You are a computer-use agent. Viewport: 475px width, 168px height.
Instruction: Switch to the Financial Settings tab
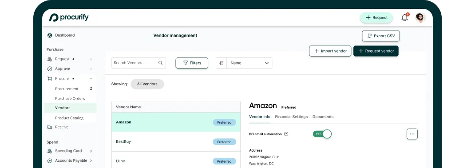(291, 117)
